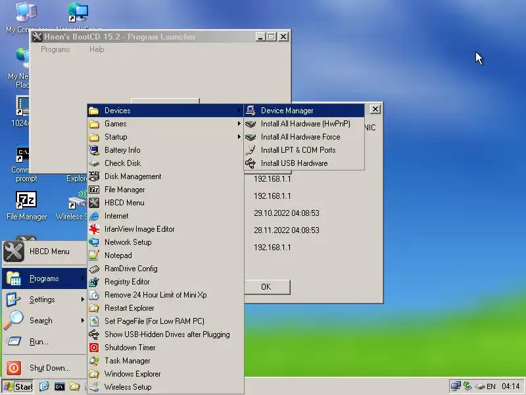The height and width of the screenshot is (395, 526).
Task: Expand the Devices submenu arrow
Action: pos(239,111)
